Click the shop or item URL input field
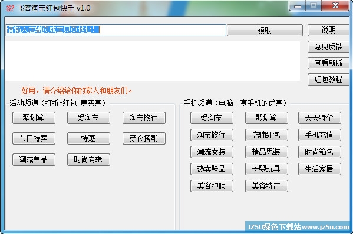This screenshot has width=353, height=234. click(116, 30)
